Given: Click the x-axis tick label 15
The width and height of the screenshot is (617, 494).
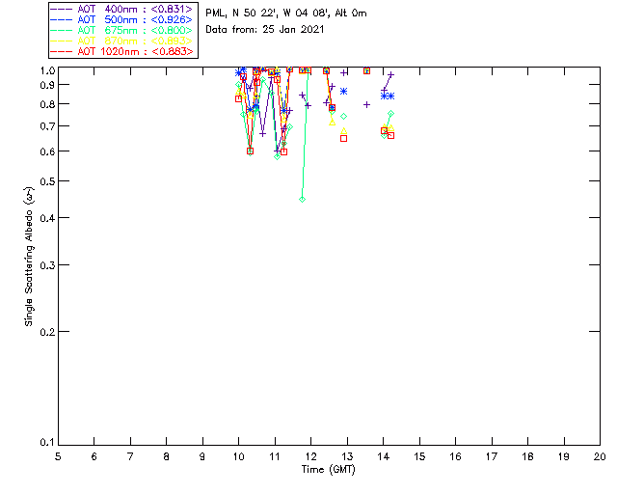Looking at the screenshot, I should click(419, 457).
